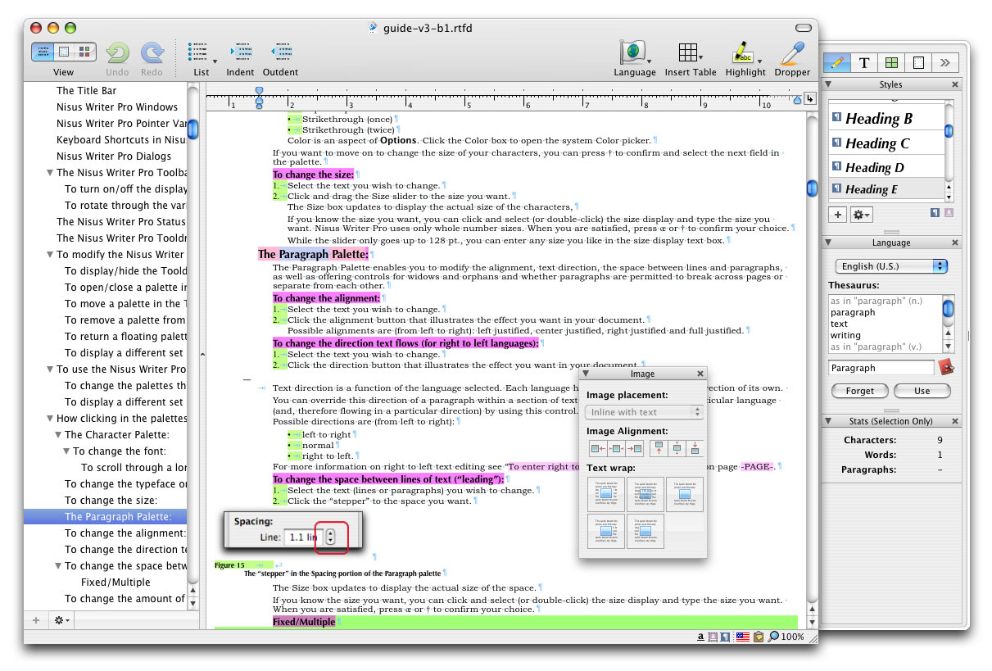The image size is (992, 671).
Task: Align image vertically centered in Image Alignment
Action: (x=677, y=448)
